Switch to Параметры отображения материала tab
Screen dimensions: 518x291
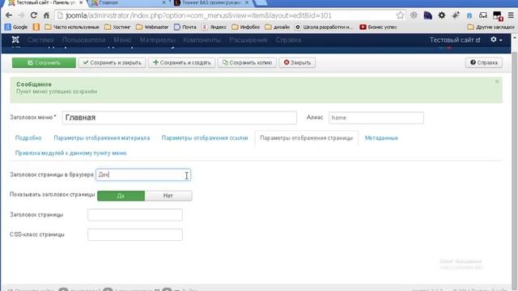[x=102, y=138]
